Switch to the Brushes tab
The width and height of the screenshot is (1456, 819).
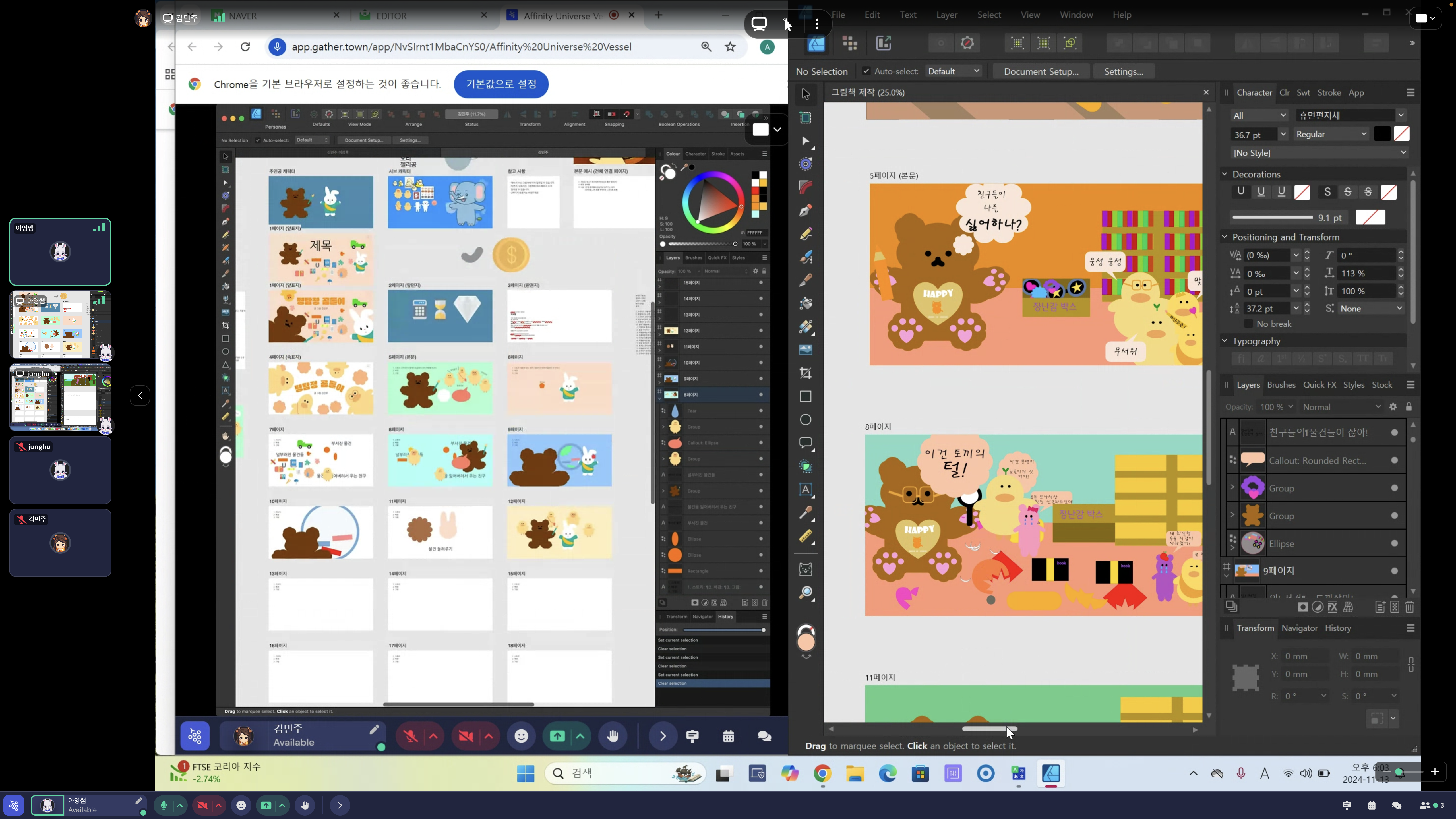[1281, 385]
